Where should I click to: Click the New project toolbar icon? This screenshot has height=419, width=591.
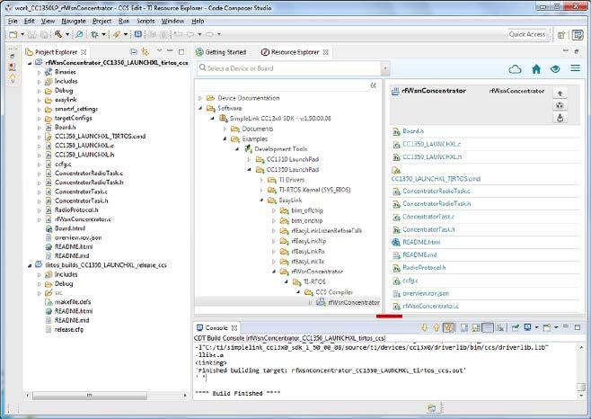coord(13,34)
